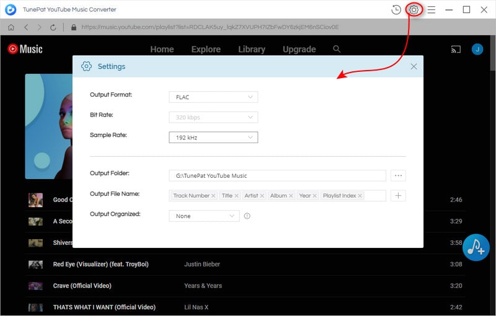Go to the Explore tab
The width and height of the screenshot is (496, 316).
click(x=206, y=50)
